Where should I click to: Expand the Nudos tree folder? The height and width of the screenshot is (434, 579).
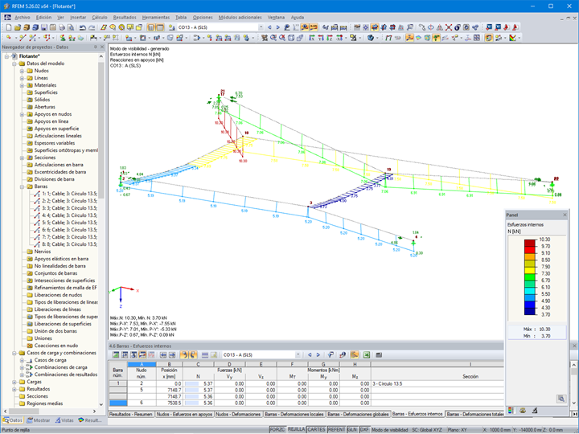pyautogui.click(x=22, y=71)
